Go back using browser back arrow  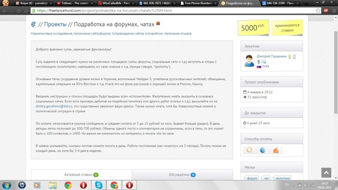(4, 10)
